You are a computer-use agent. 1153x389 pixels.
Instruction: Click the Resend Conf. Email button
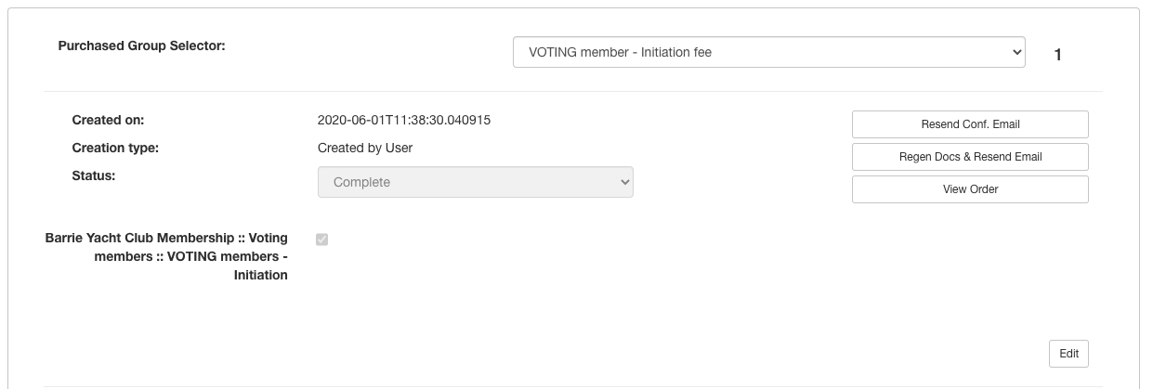[x=970, y=124]
